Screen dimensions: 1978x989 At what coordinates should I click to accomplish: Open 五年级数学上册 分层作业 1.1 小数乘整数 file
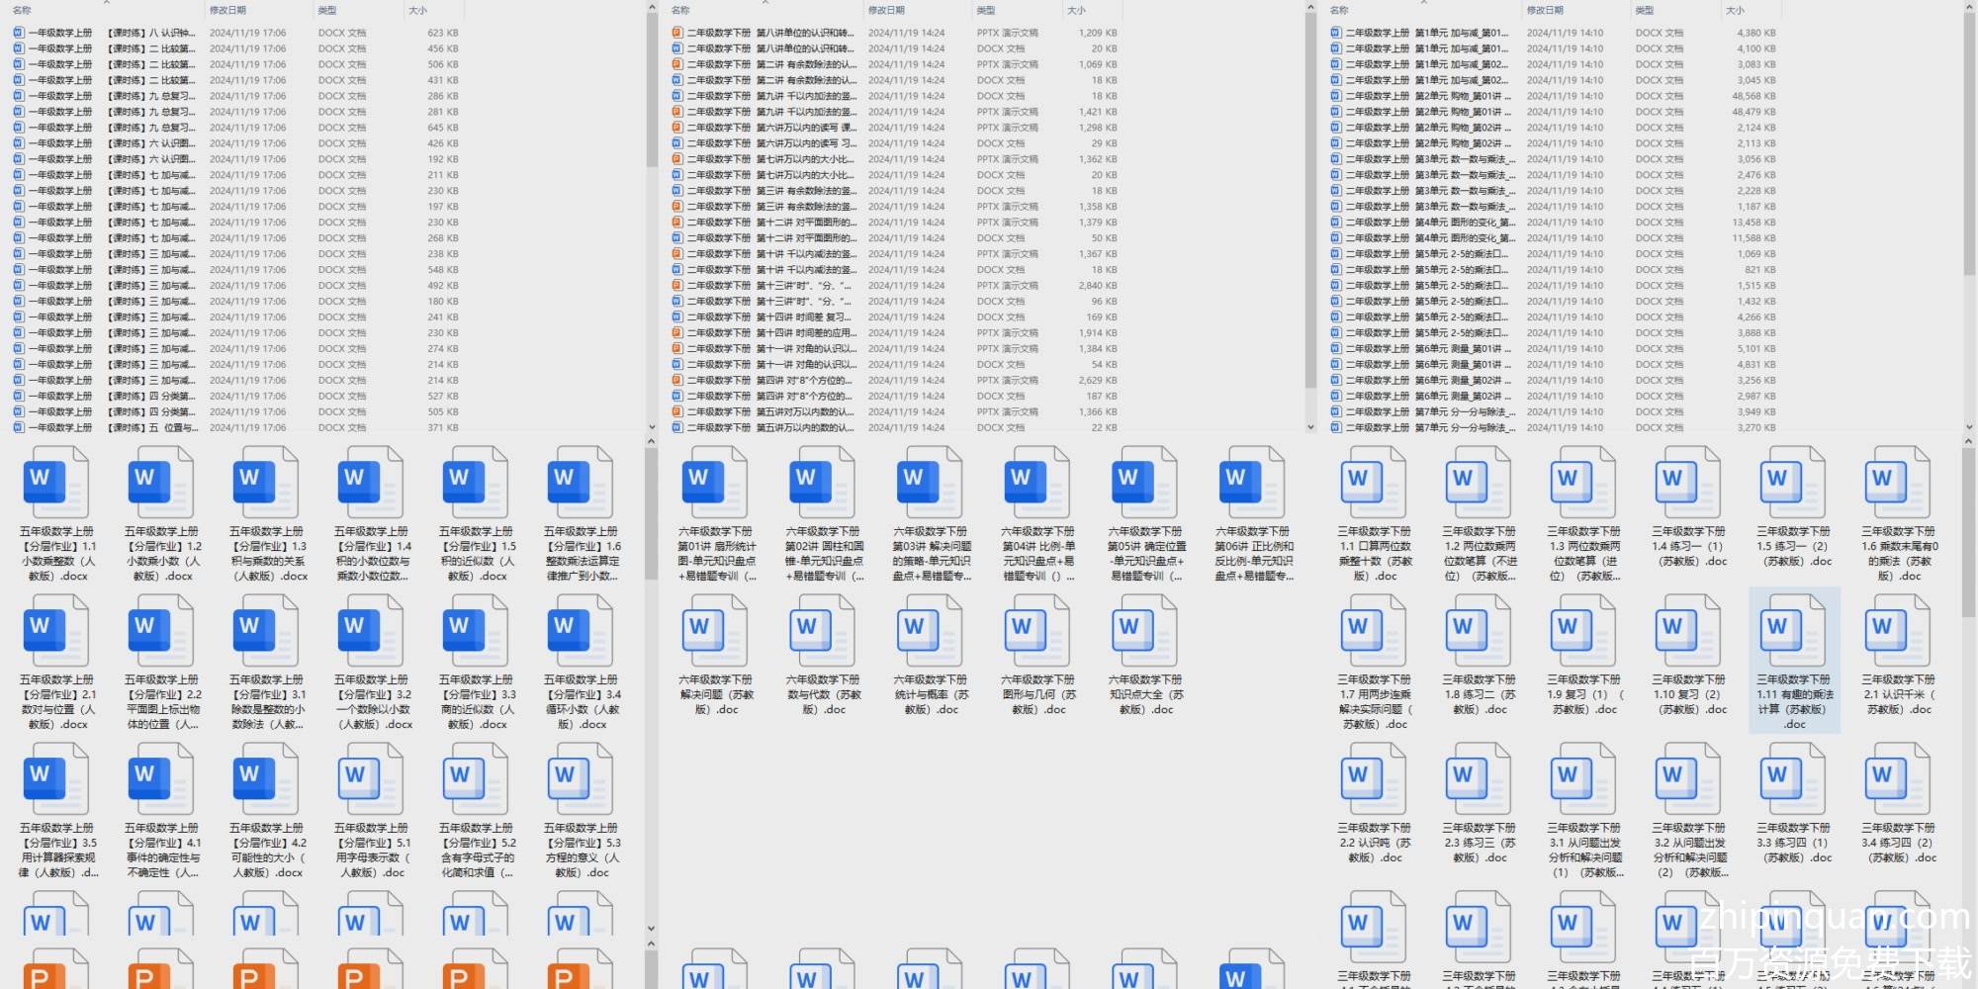pos(57,483)
